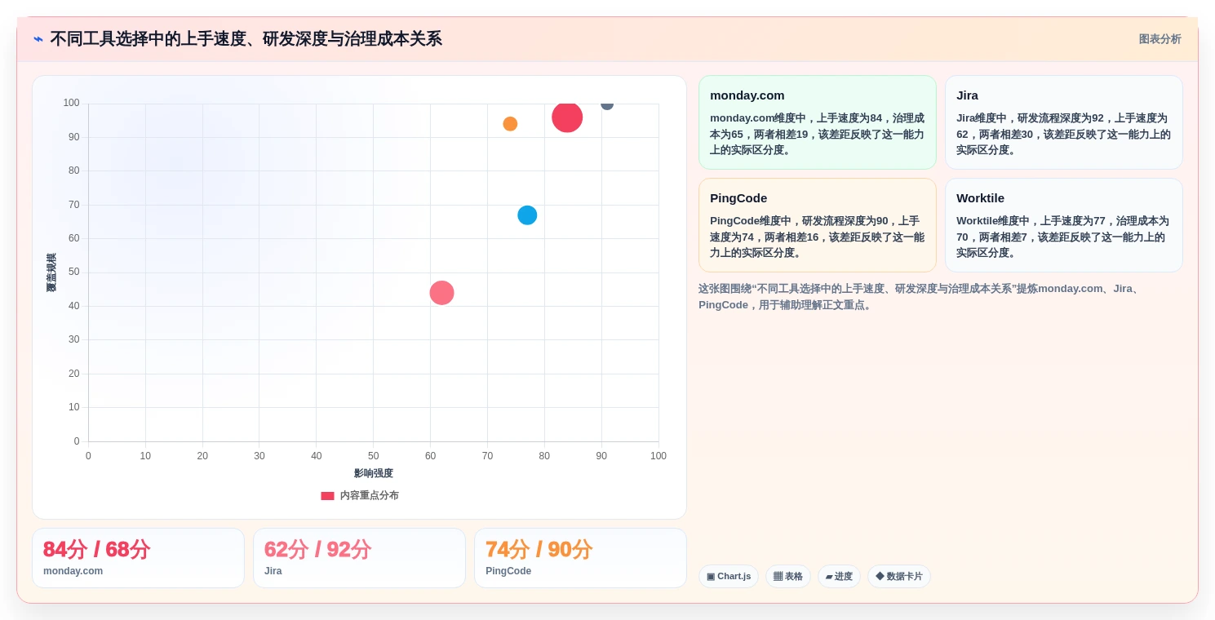Select the large red monday.com bubble
The height and width of the screenshot is (620, 1215).
[567, 117]
